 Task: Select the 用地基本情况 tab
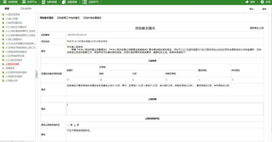pyautogui.click(x=47, y=18)
